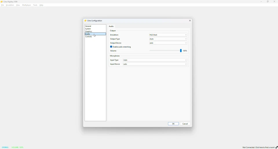
Task: Open the microphone Input Device dropdown
Action: coord(155,64)
